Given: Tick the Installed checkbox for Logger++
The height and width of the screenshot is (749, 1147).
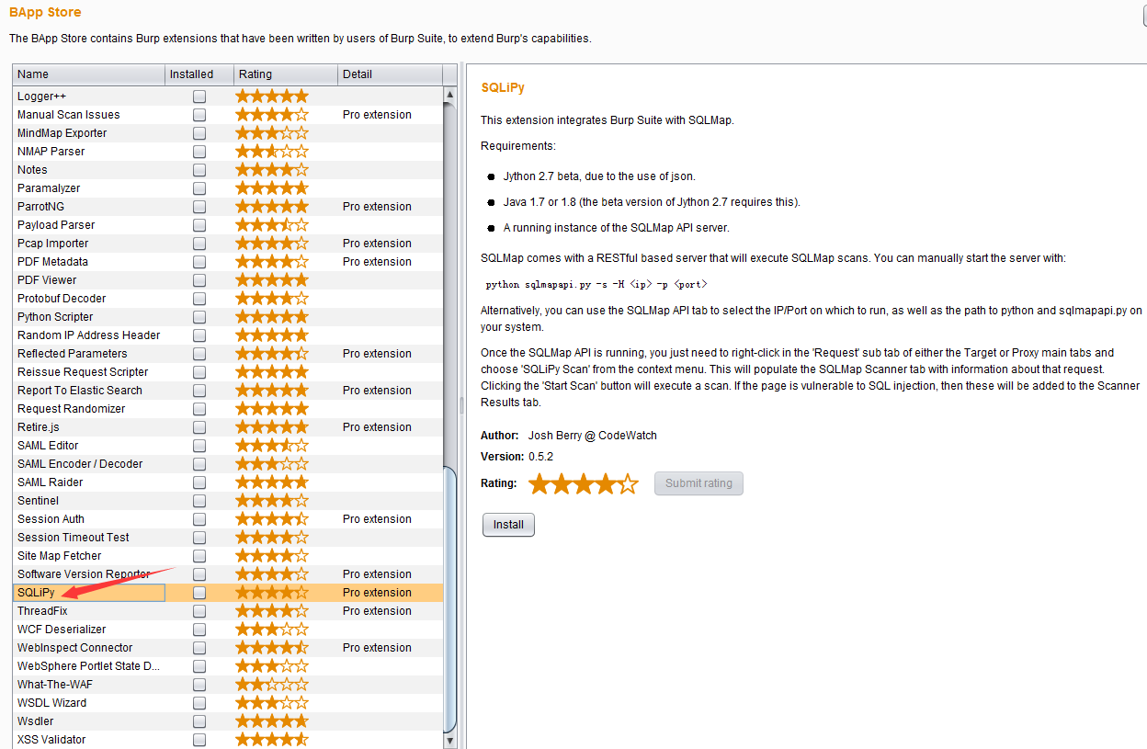Looking at the screenshot, I should [x=199, y=96].
